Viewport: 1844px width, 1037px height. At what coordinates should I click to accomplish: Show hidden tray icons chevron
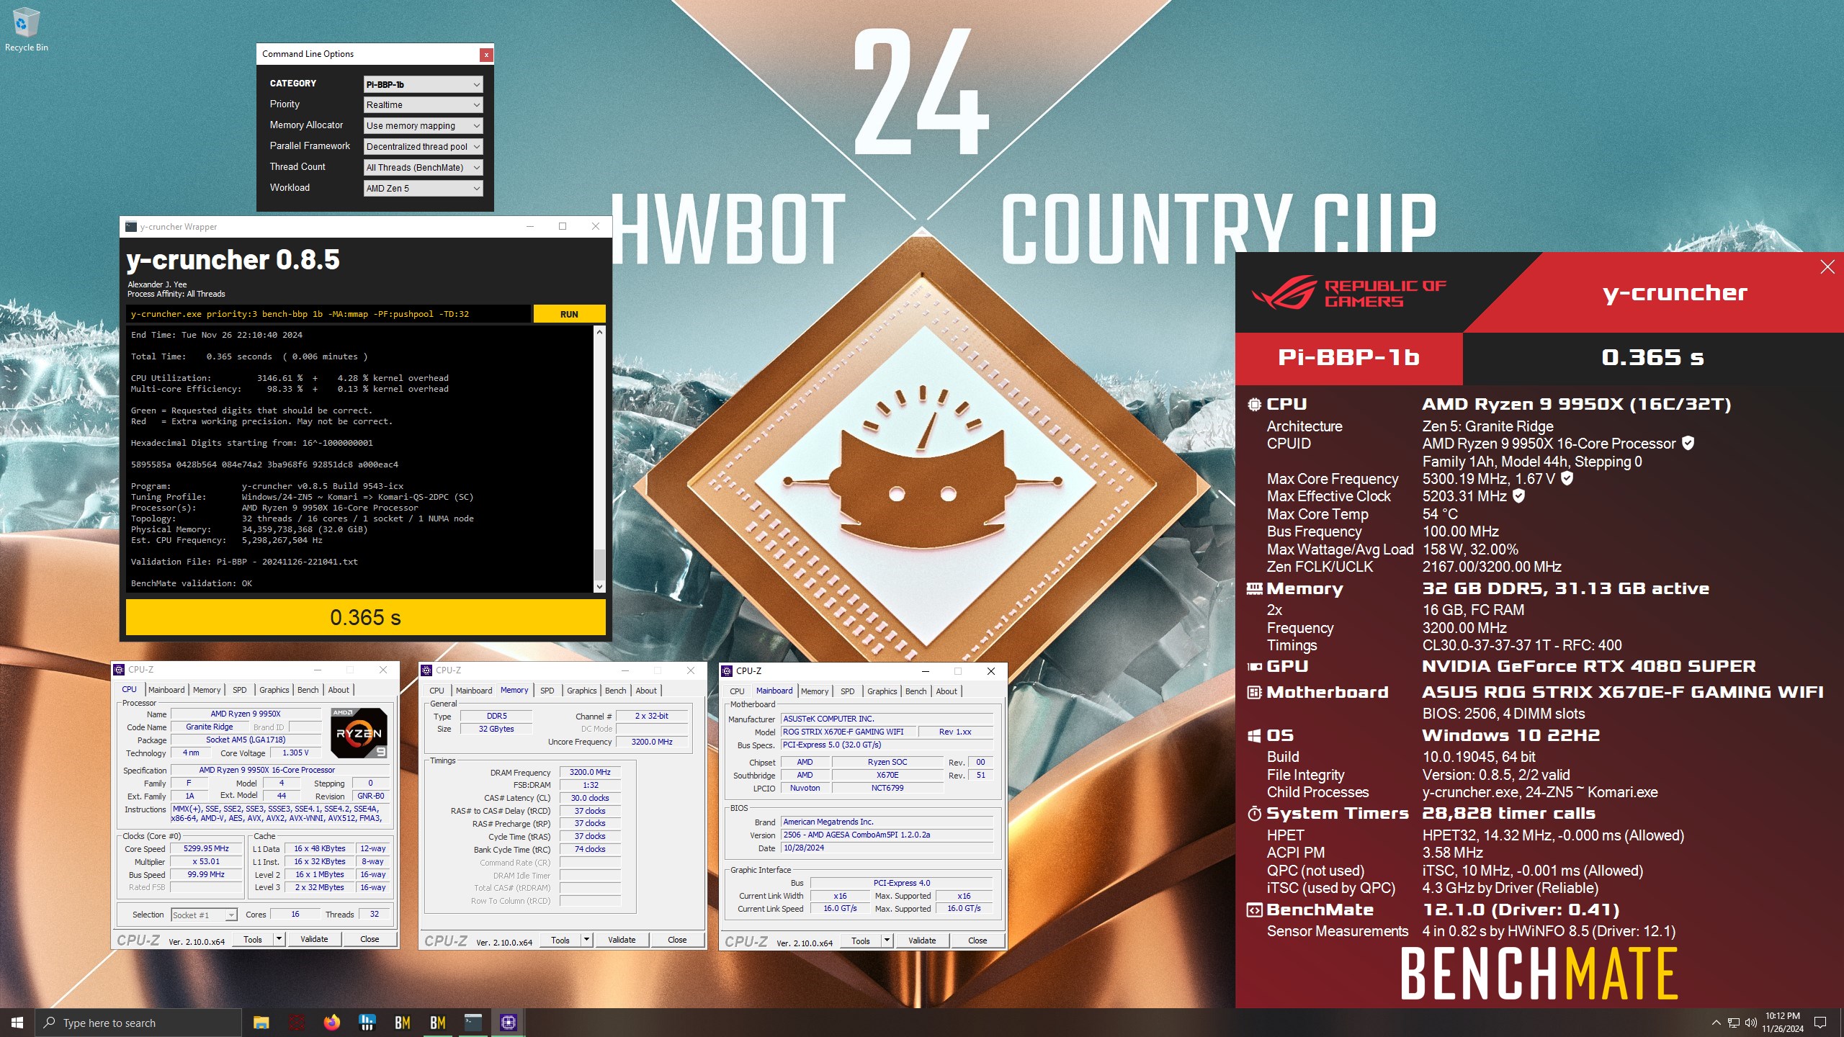pos(1717,1023)
